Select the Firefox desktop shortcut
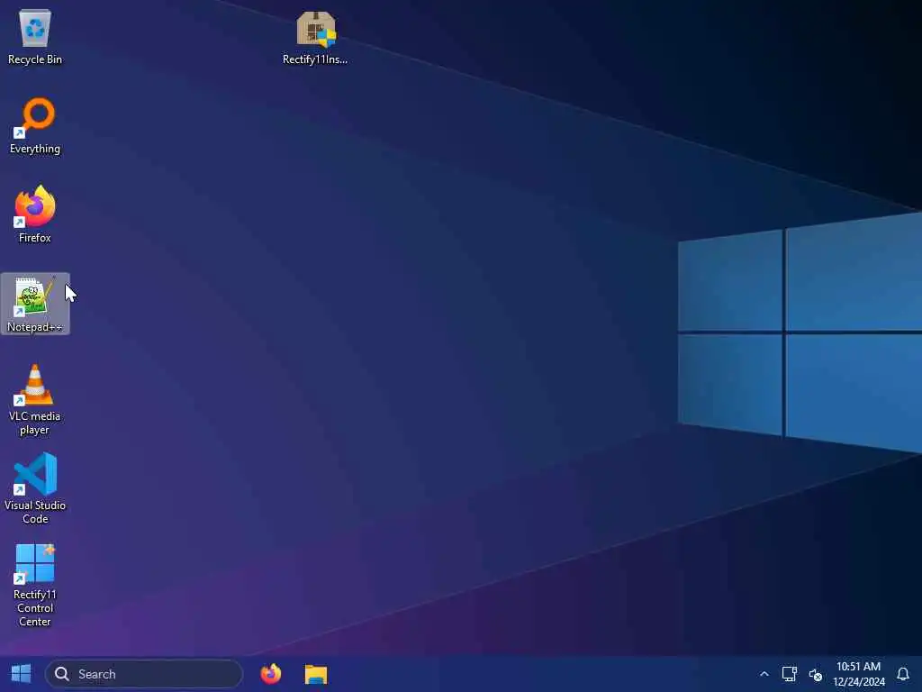This screenshot has width=922, height=692. pos(35,214)
